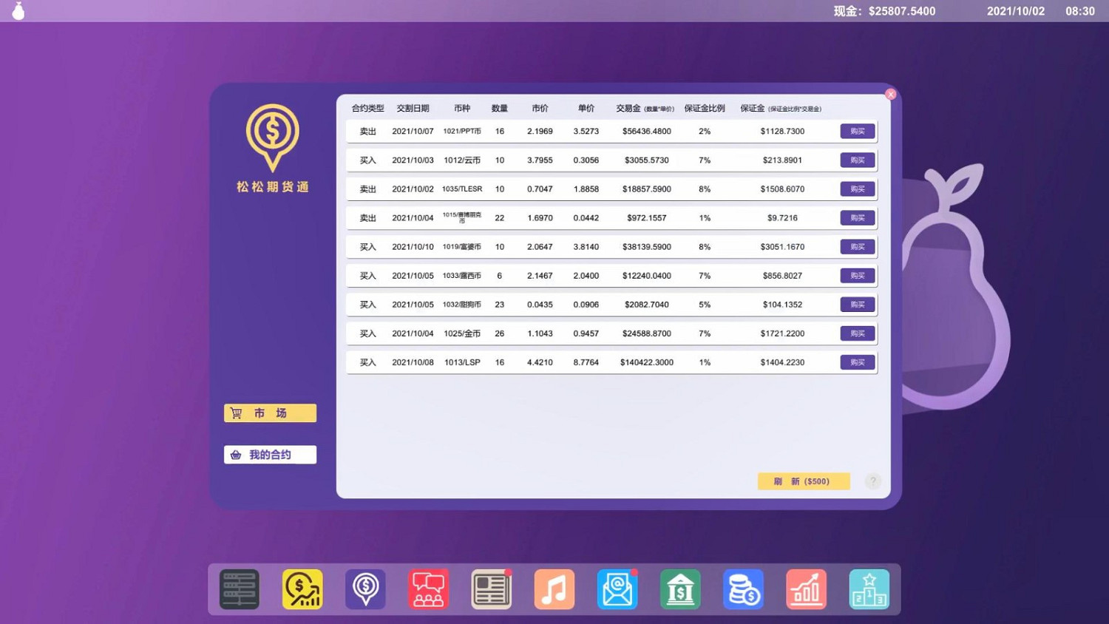
Task: Click the money bag icon top left
Action: point(18,11)
